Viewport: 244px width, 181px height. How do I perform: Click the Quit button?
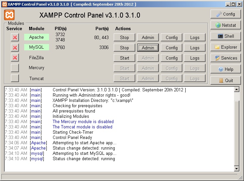225,80
